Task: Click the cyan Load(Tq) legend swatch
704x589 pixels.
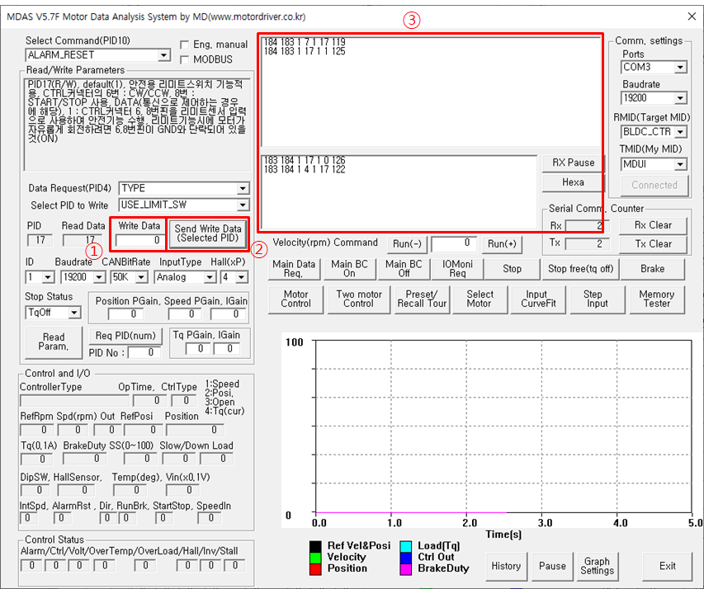Action: pos(405,546)
